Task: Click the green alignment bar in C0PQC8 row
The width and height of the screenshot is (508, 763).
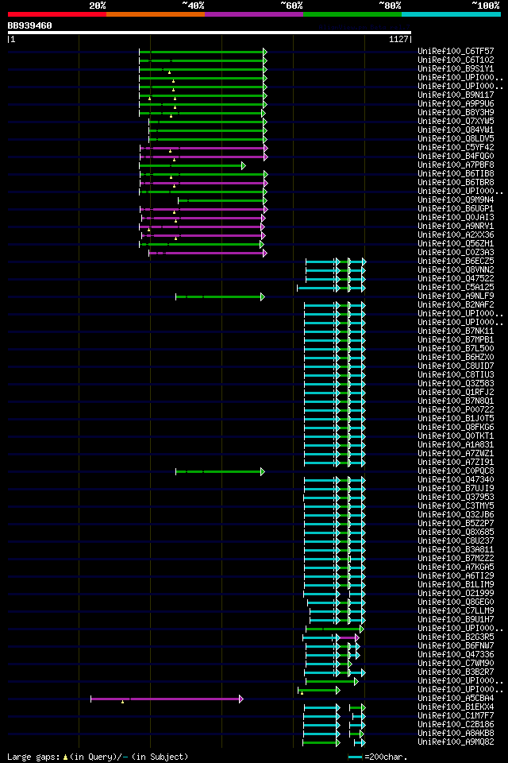Action: click(x=220, y=471)
